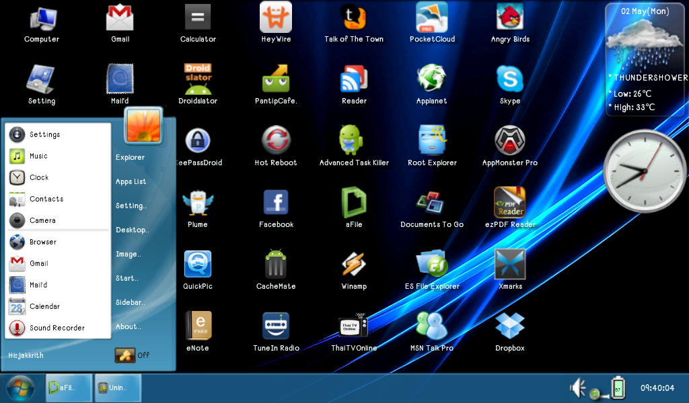This screenshot has height=403, width=689.
Task: Launch Root Explorer app
Action: click(x=432, y=140)
